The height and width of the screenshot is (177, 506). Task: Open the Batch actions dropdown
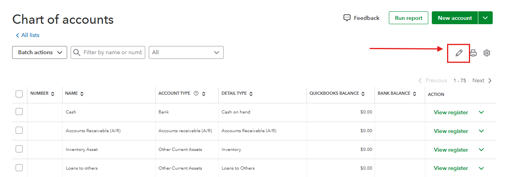click(x=40, y=53)
